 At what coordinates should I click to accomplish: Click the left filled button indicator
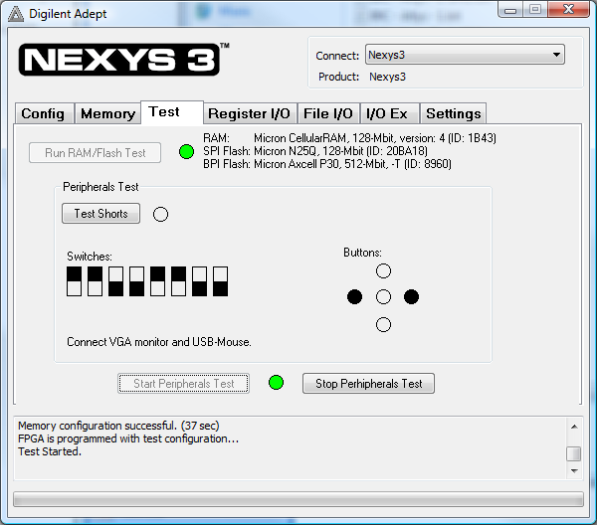[x=355, y=296]
